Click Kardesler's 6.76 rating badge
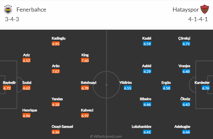The image size is (213, 139). 206,88
